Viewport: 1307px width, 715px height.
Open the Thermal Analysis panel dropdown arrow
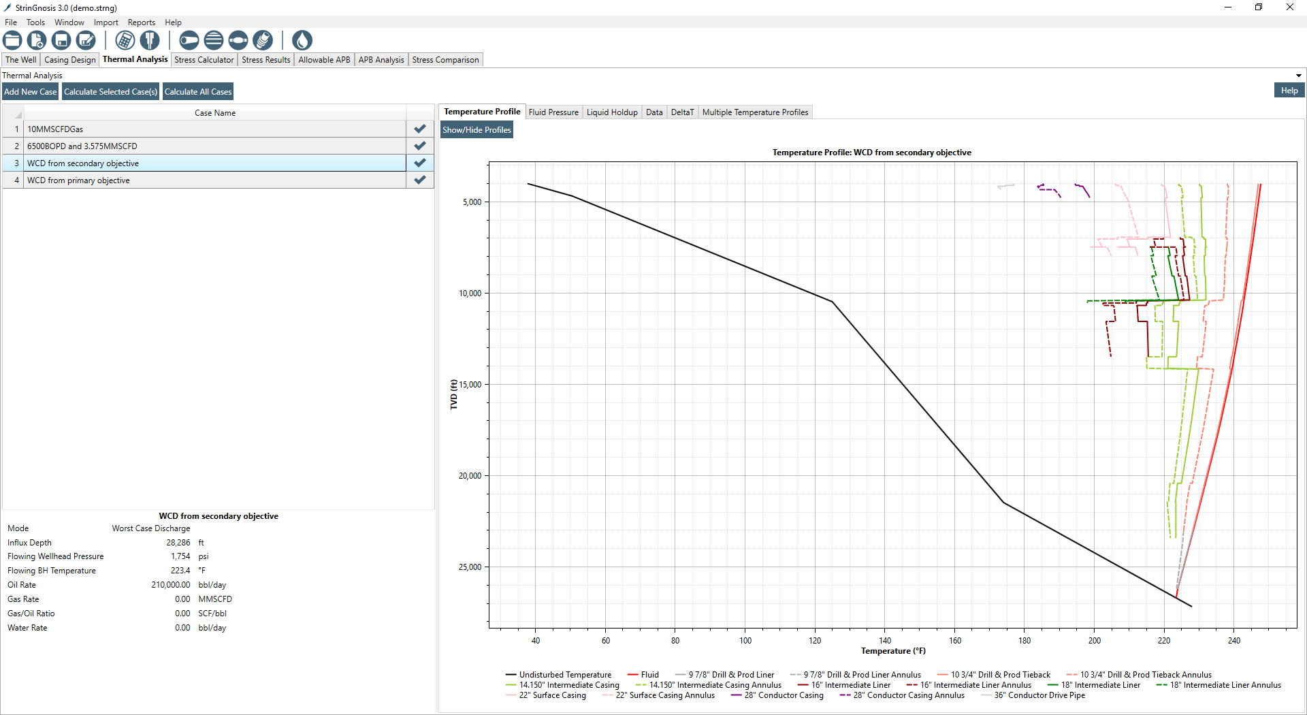(x=1299, y=76)
